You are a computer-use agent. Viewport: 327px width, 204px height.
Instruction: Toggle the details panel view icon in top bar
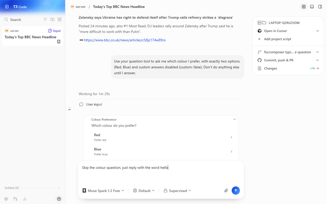[x=304, y=7]
